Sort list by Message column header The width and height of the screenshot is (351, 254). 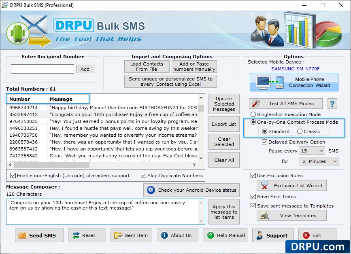(x=68, y=99)
